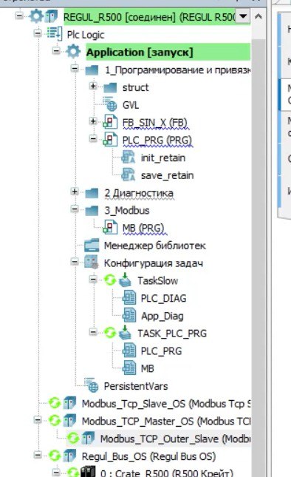The height and width of the screenshot is (477, 291).
Task: Expand the 2 Диагностика folder
Action: tap(75, 192)
